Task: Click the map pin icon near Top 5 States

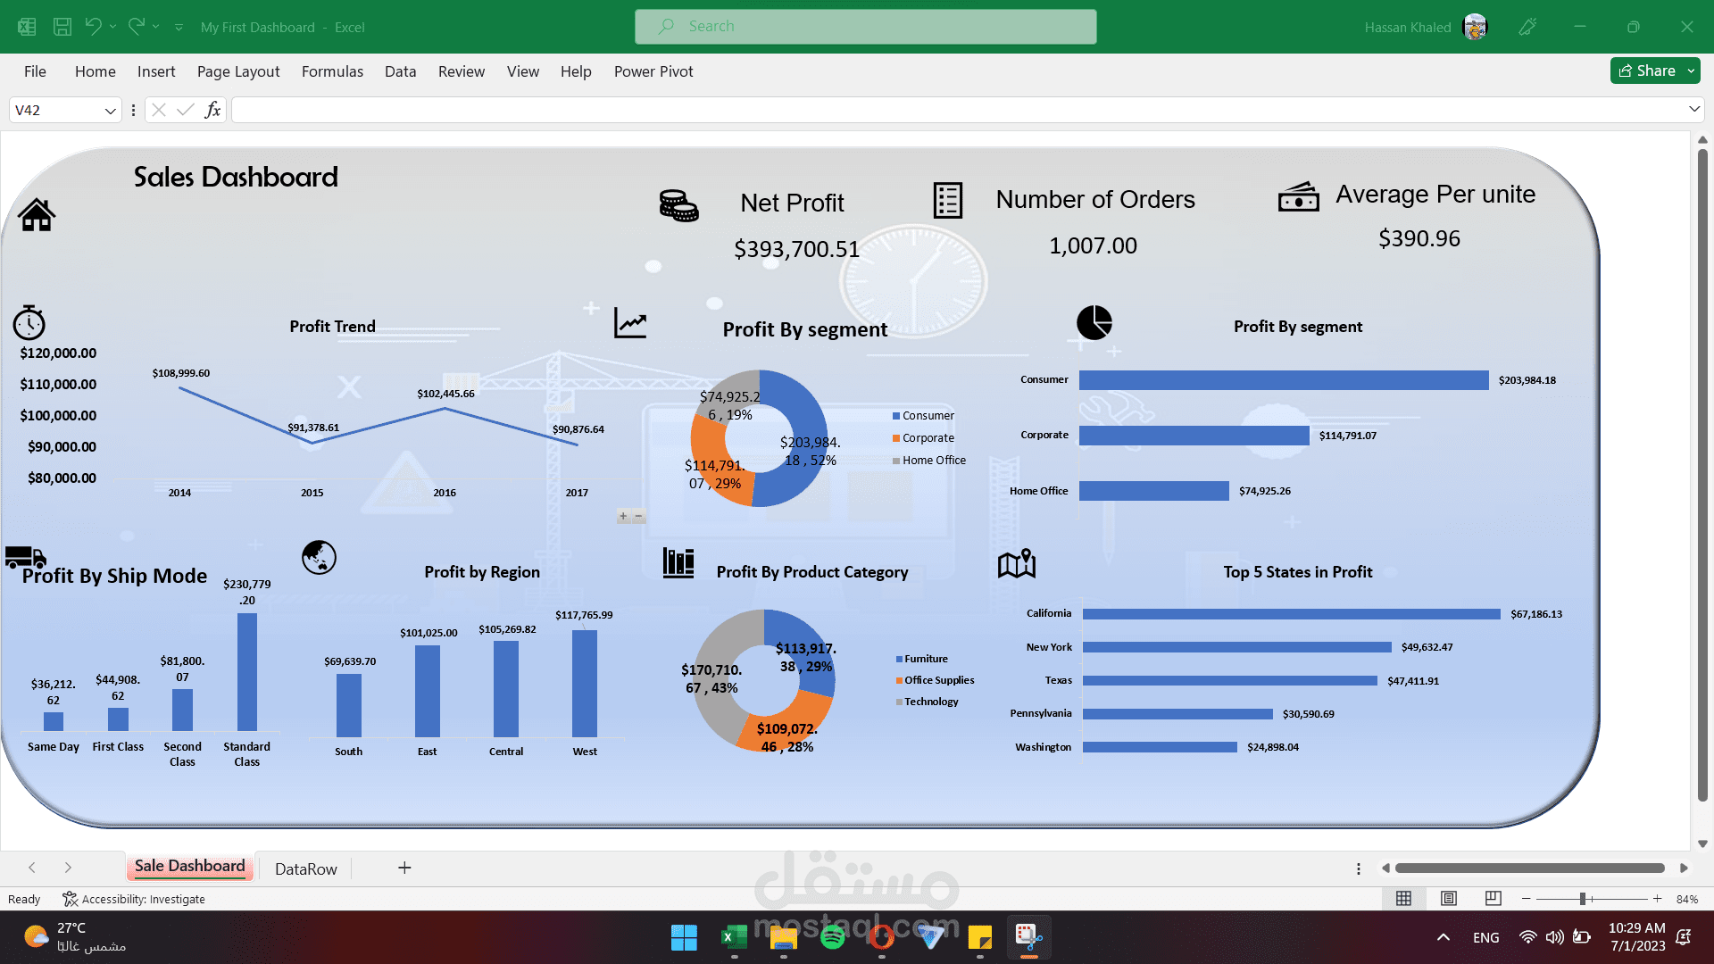Action: [1017, 563]
